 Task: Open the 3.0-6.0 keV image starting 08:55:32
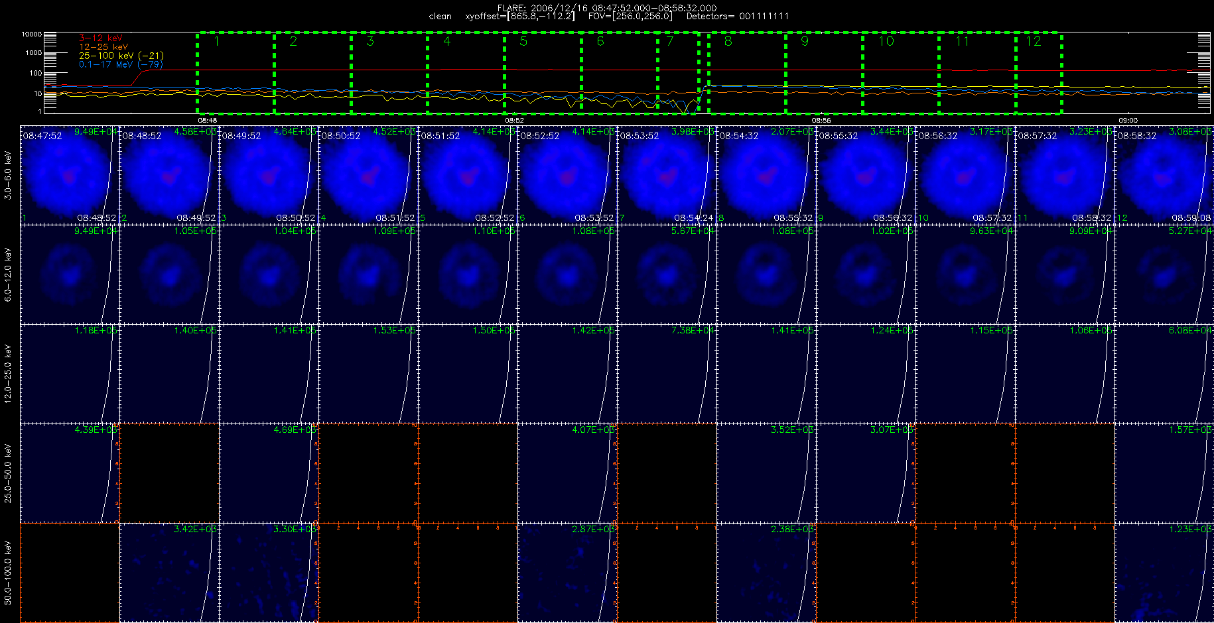tap(866, 174)
